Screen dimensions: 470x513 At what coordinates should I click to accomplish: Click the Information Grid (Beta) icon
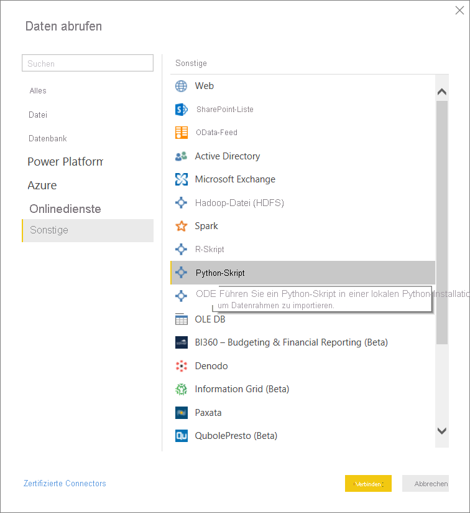(181, 389)
